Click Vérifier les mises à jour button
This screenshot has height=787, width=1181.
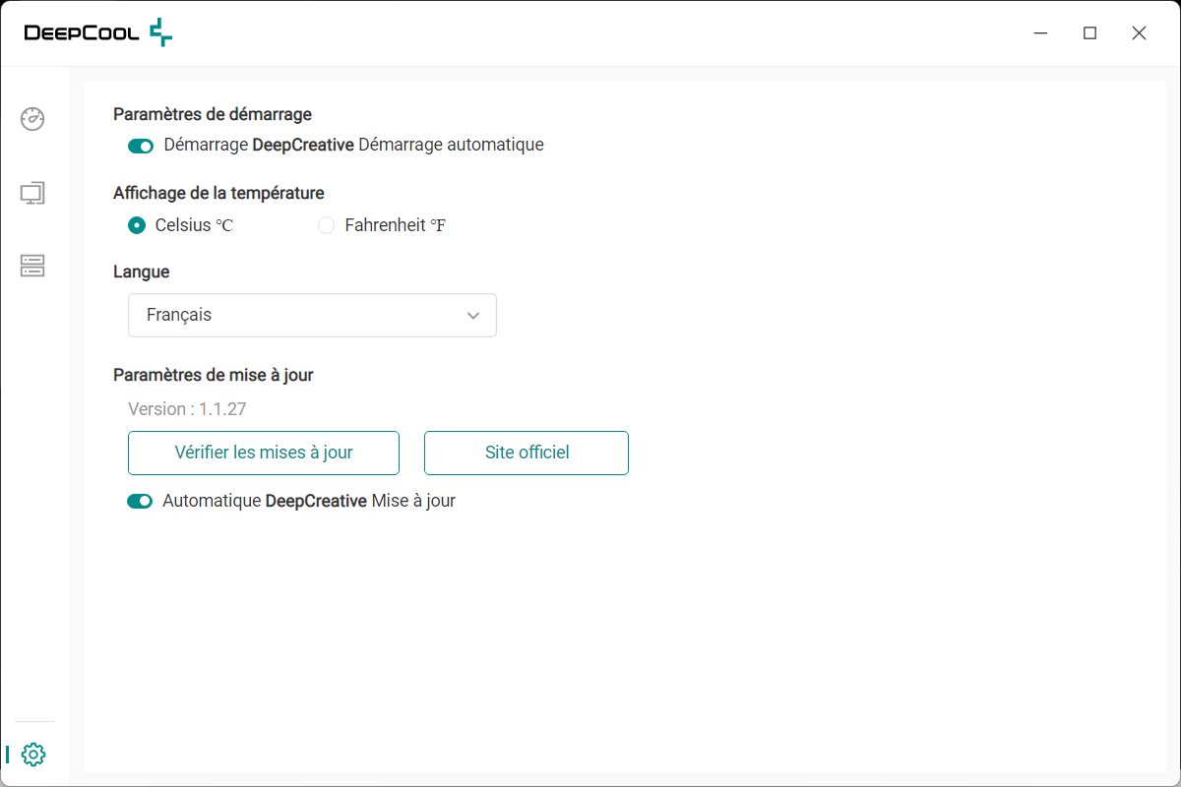click(264, 453)
